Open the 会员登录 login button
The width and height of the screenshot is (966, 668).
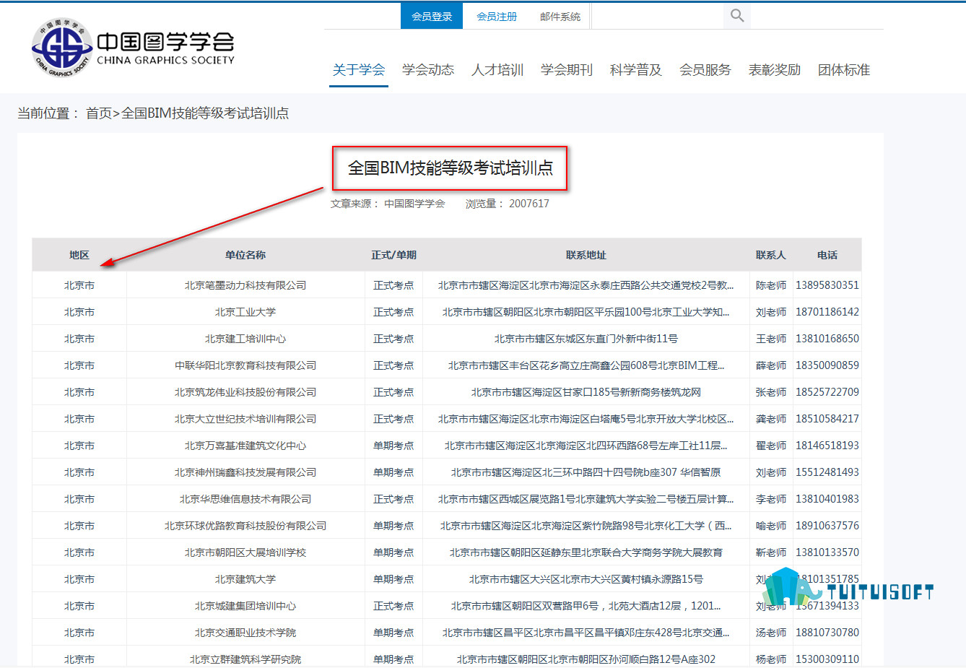[x=432, y=16]
